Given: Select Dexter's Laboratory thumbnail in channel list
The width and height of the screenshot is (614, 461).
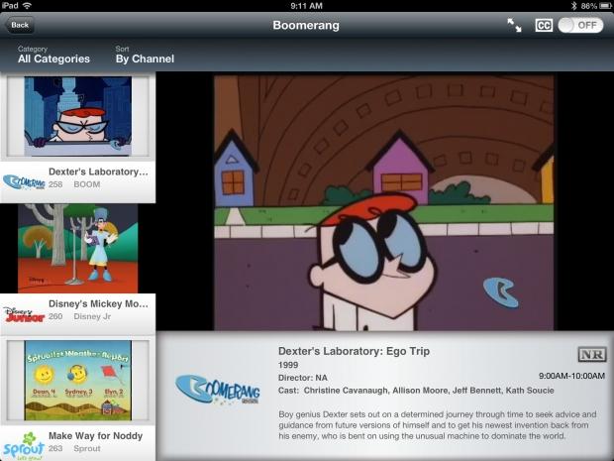Looking at the screenshot, I should coord(78,116).
